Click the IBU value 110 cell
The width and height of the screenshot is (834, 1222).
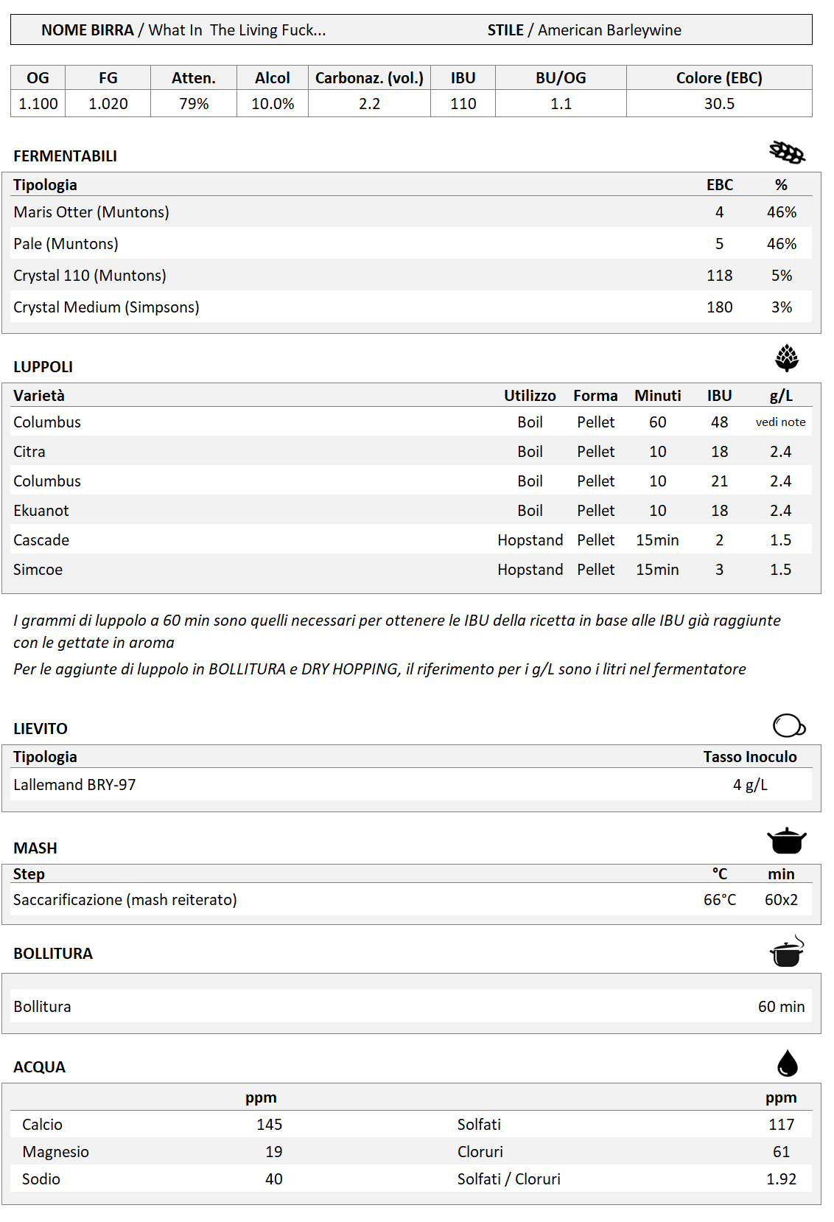click(x=463, y=104)
